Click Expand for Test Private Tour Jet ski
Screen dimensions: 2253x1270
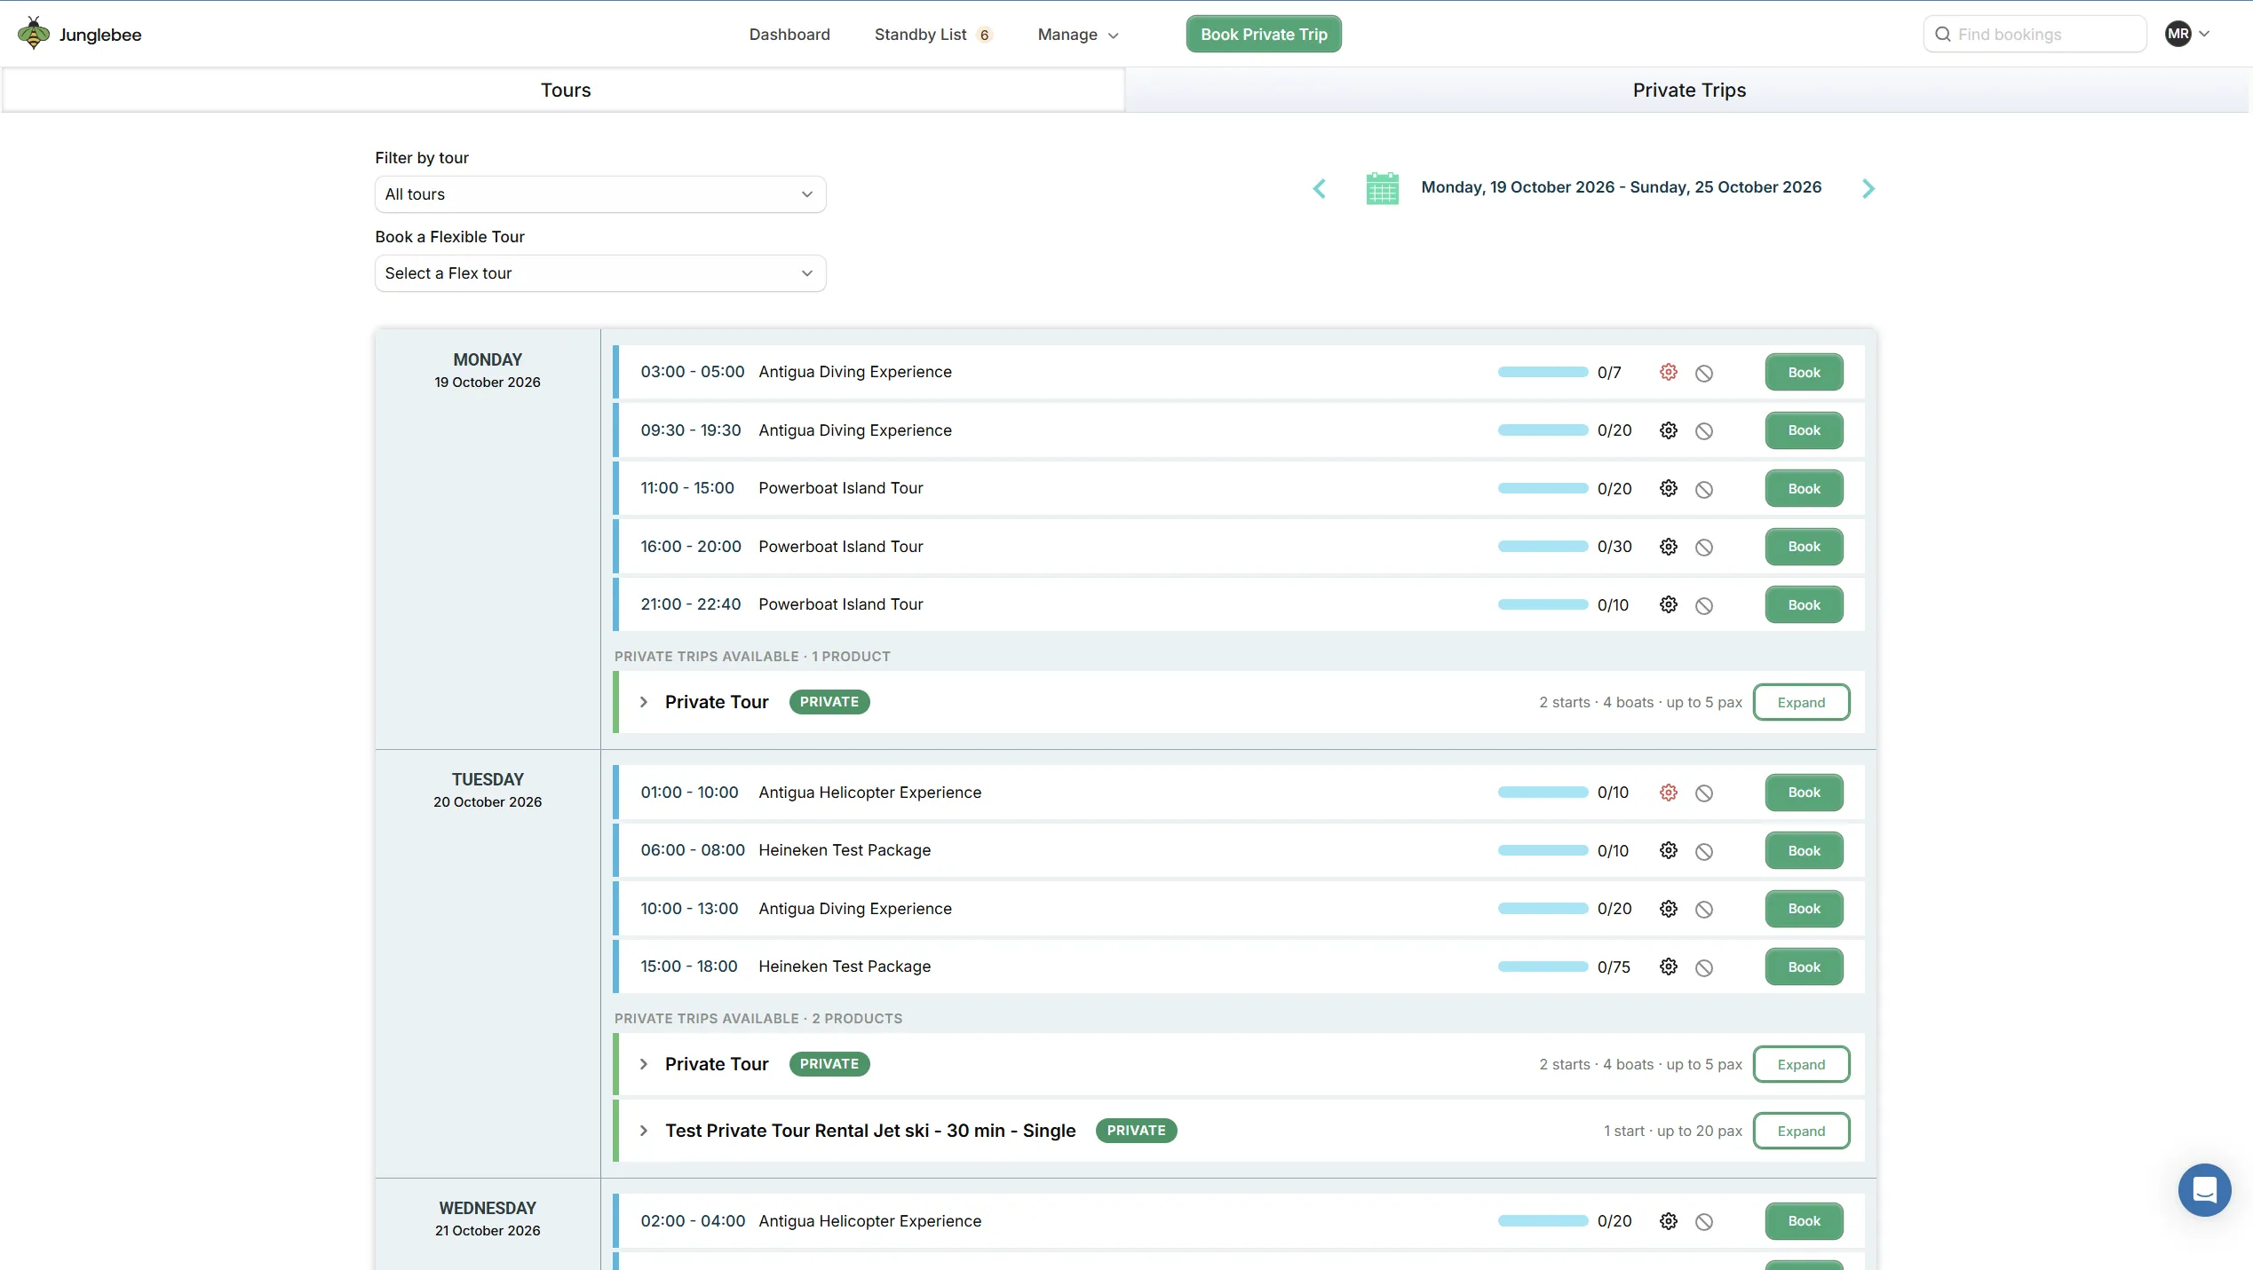coord(1801,1132)
